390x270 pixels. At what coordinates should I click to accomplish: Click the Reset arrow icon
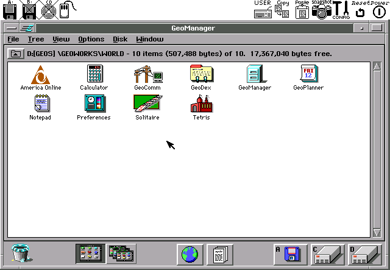[360, 12]
